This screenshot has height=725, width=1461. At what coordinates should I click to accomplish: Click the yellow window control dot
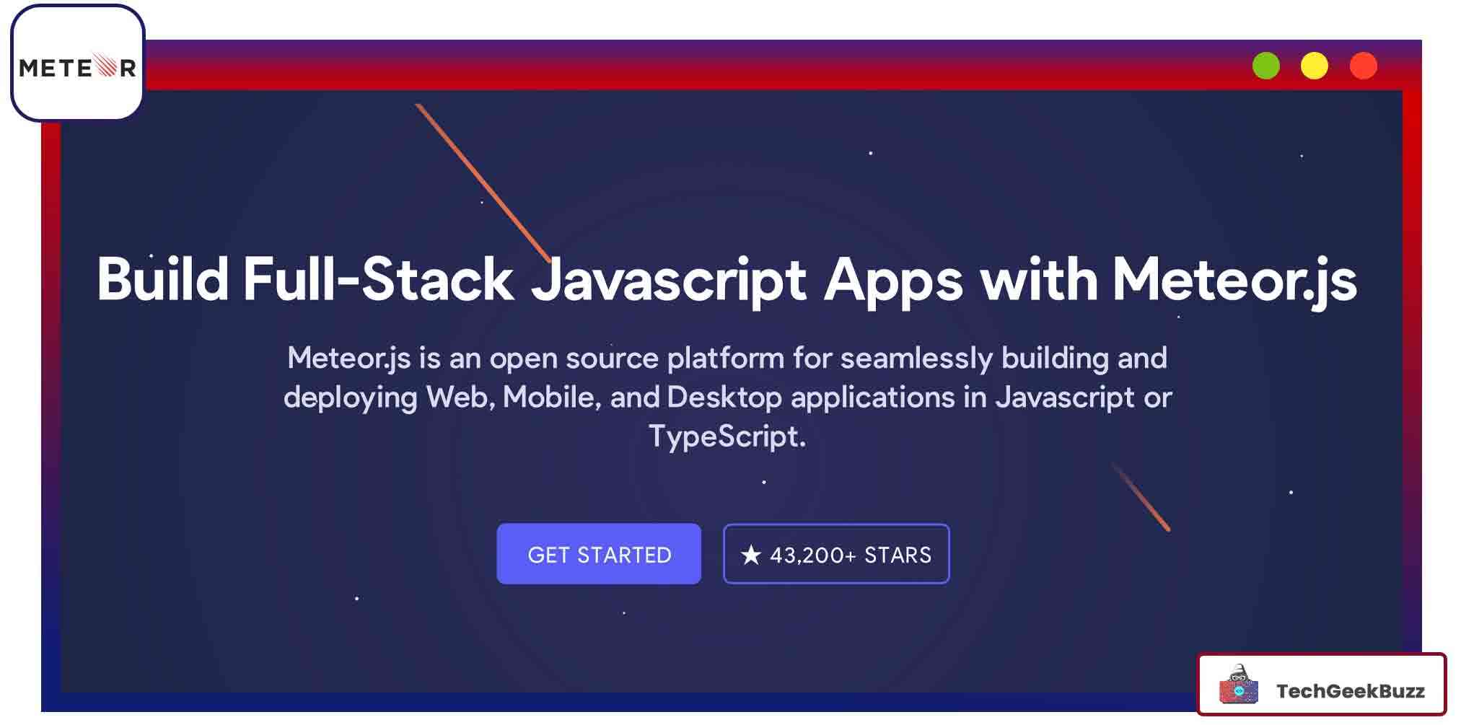tap(1315, 67)
